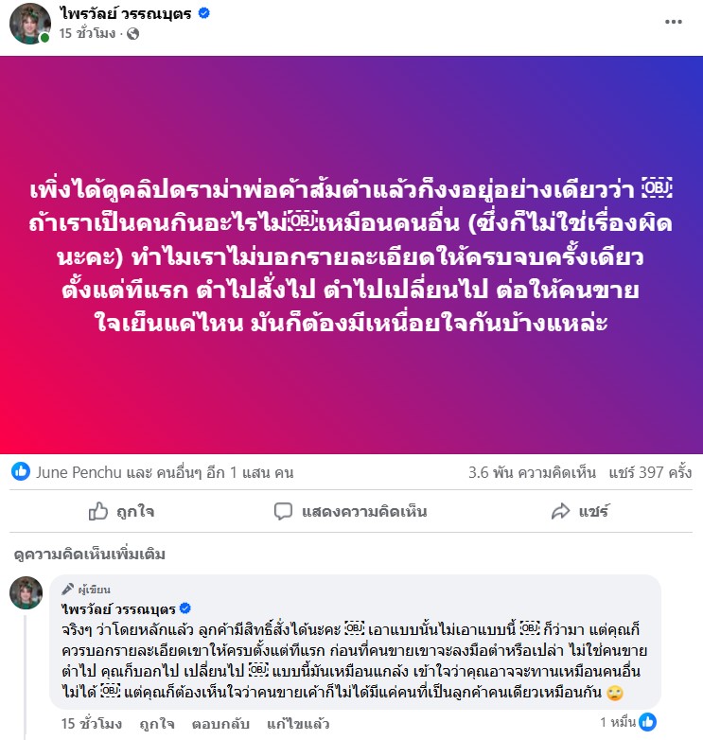Viewport: 703px width, 740px height.
Task: Click the share arrow icon
Action: 560,511
